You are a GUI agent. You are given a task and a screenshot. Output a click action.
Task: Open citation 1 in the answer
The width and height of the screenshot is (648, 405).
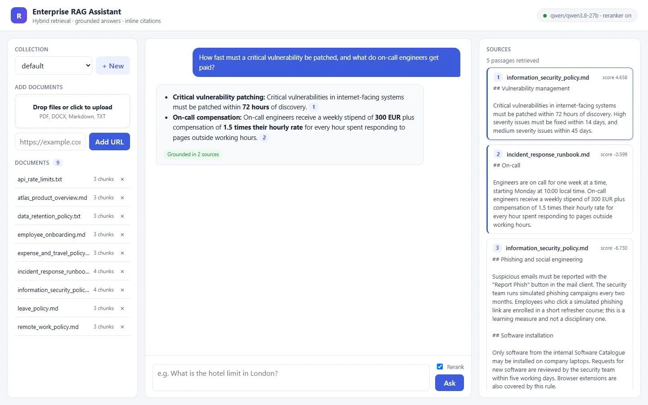[314, 107]
